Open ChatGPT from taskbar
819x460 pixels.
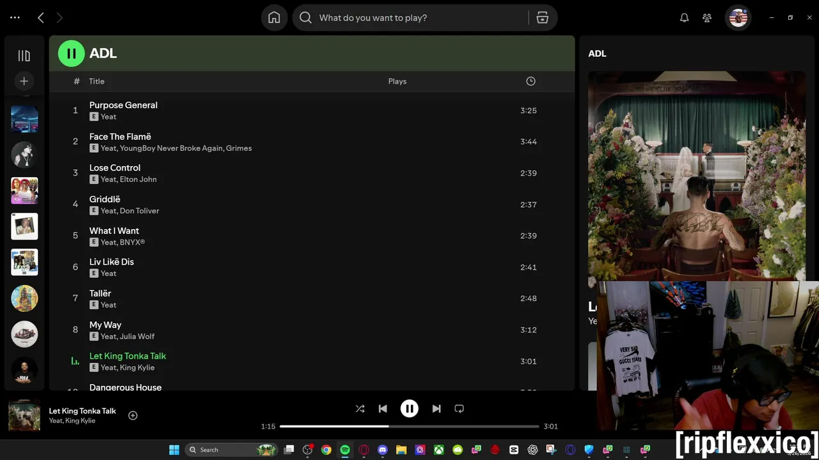(532, 450)
